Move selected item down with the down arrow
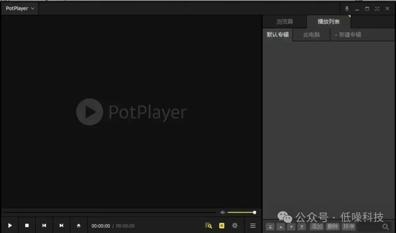 click(x=291, y=227)
